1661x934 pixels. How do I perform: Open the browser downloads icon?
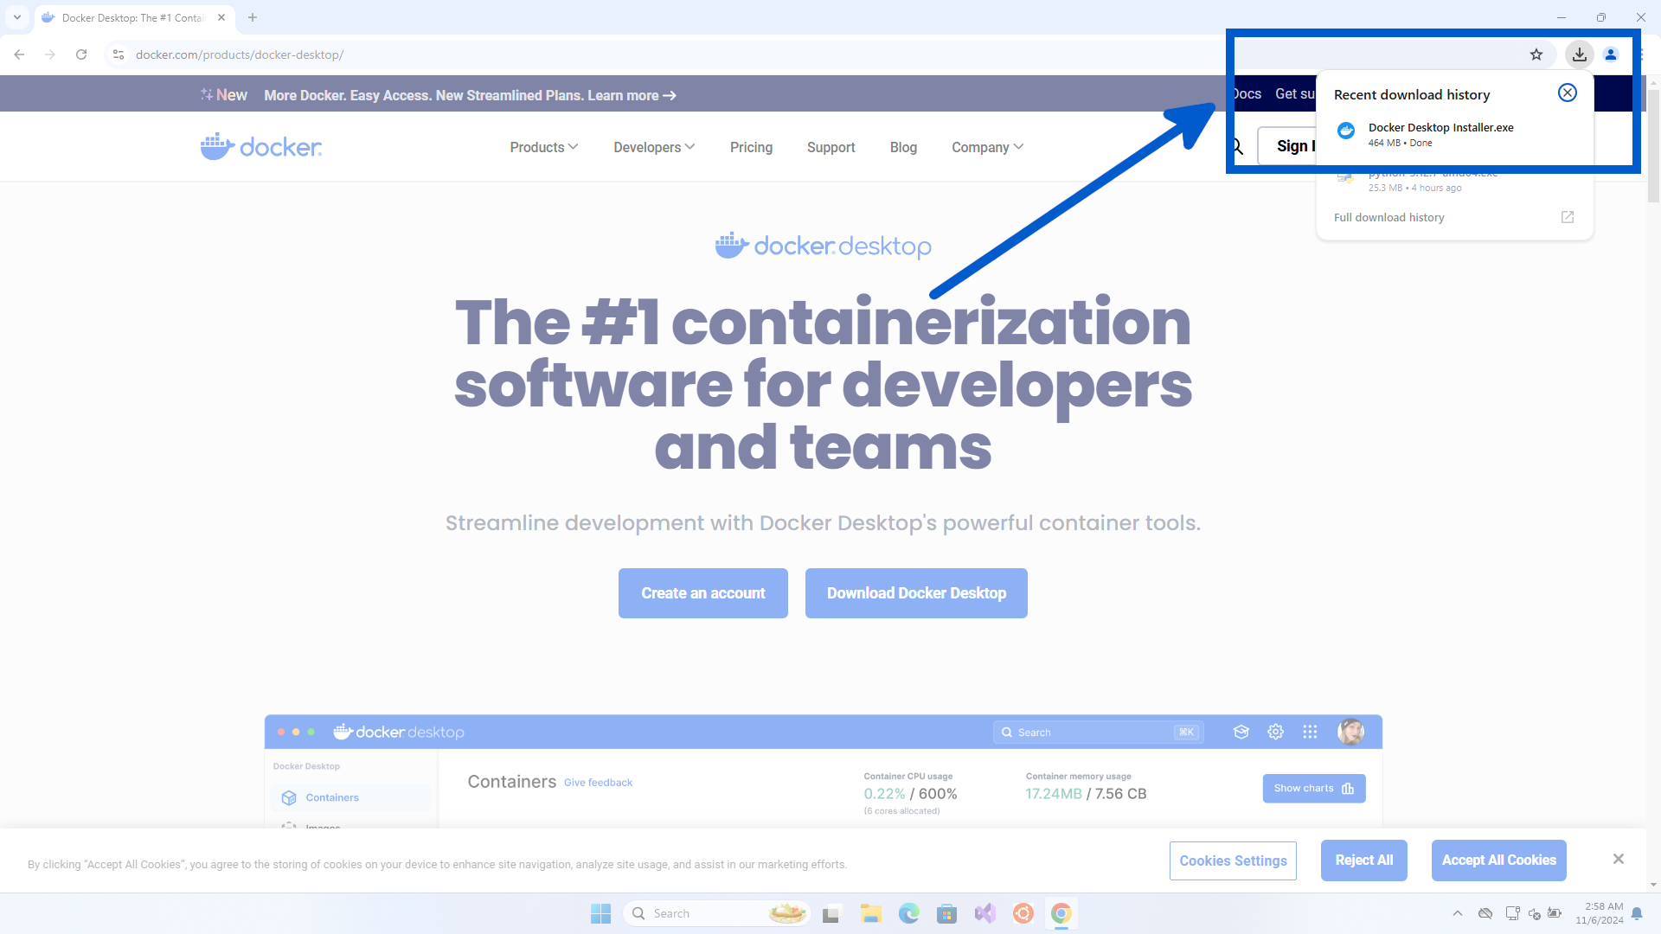pyautogui.click(x=1579, y=54)
